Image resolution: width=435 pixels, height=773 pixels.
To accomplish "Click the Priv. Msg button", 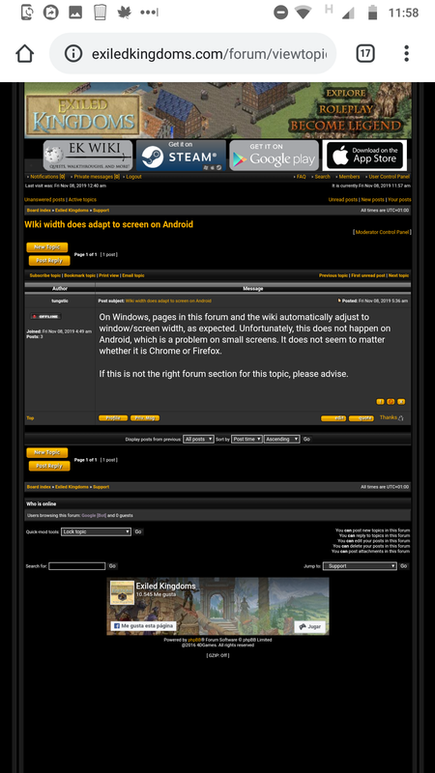I will pyautogui.click(x=145, y=418).
